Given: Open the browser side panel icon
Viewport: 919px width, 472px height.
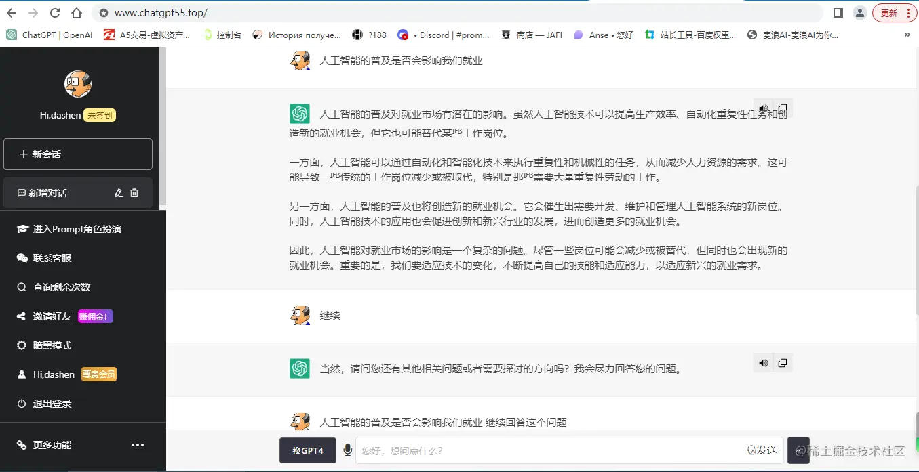Looking at the screenshot, I should click(838, 13).
